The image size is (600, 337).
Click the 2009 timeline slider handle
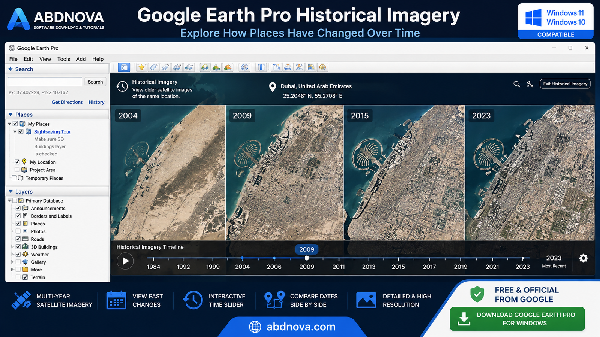[307, 258]
